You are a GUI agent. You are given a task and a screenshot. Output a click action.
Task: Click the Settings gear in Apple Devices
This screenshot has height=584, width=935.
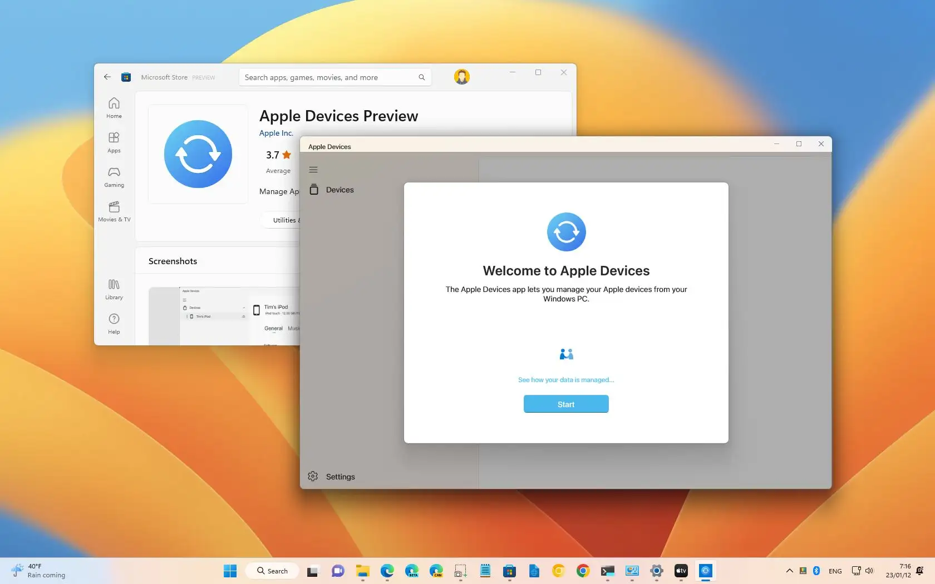point(313,476)
